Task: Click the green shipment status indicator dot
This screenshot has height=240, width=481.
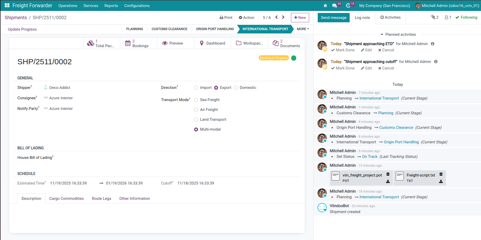Action: point(294,58)
